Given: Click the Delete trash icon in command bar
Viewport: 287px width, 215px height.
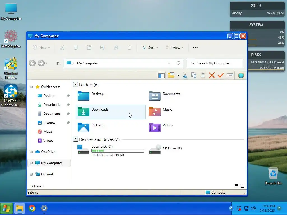Looking at the screenshot, I should 129,48.
